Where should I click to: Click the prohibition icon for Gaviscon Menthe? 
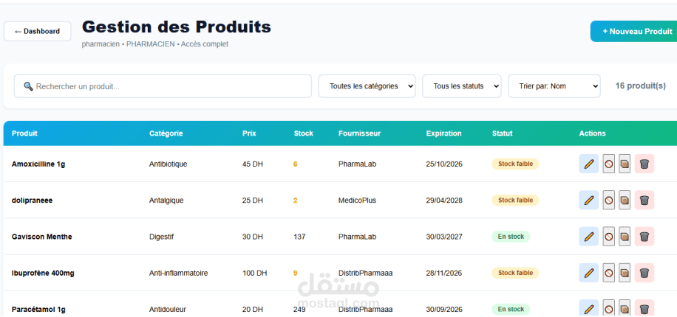[609, 237]
